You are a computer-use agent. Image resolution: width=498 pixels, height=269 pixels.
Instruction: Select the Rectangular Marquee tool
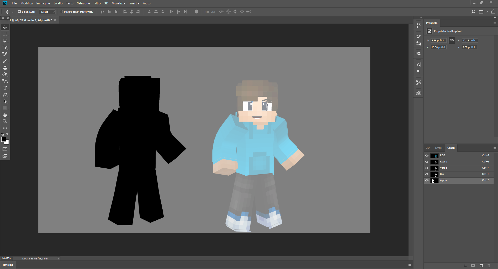pos(5,34)
